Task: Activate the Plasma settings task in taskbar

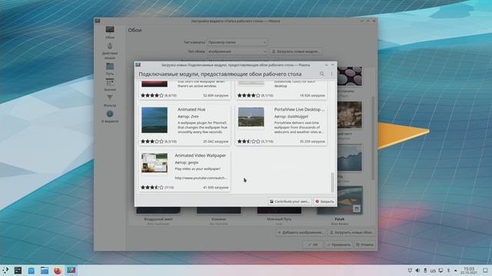Action: (71, 271)
